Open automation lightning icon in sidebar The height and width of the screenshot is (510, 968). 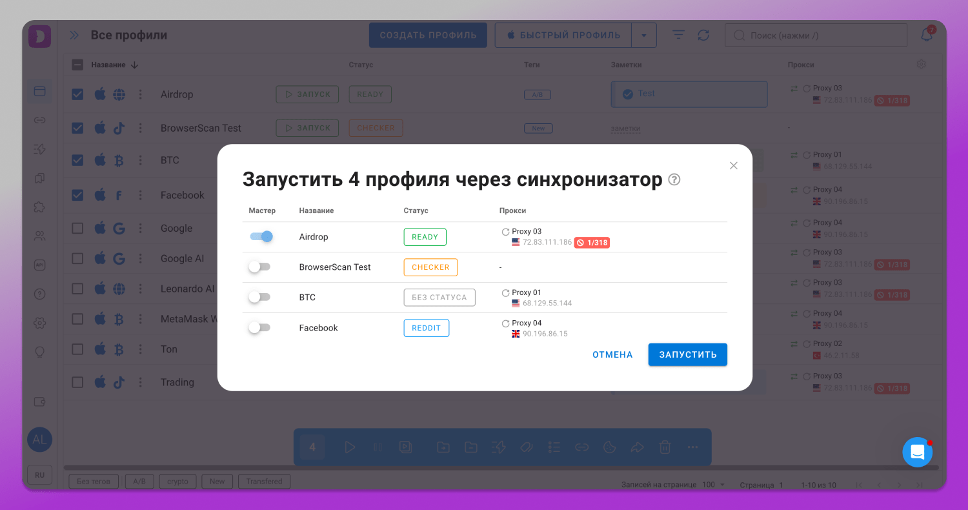39,149
